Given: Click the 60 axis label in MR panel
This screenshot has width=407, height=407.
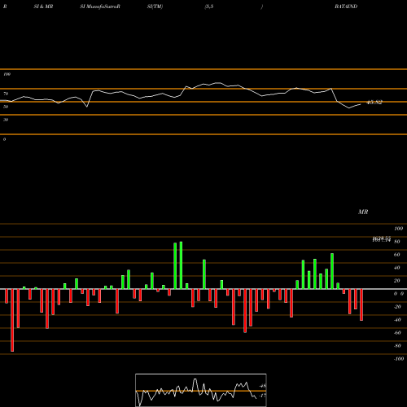Looking at the screenshot, I should pyautogui.click(x=397, y=255).
